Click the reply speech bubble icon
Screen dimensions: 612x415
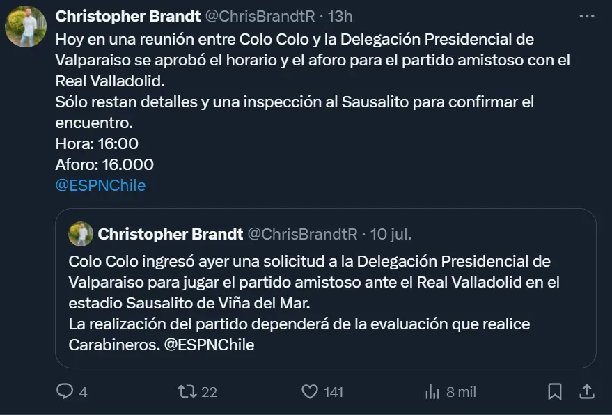pyautogui.click(x=65, y=392)
